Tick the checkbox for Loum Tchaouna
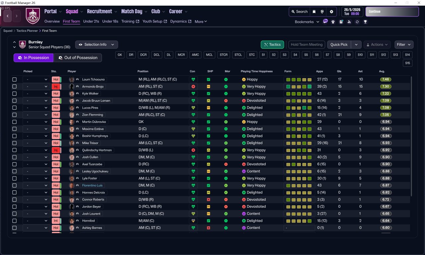Screen dimensions: 425x255 pos(14,79)
